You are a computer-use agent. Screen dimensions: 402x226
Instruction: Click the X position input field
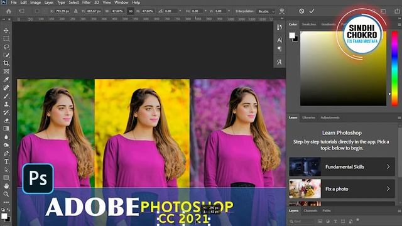click(x=63, y=11)
